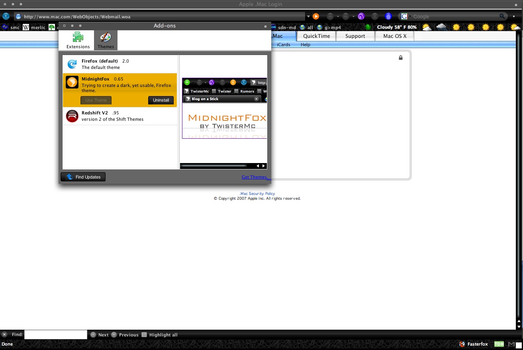Image resolution: width=523 pixels, height=350 pixels.
Task: Find the Next match in the Find bar
Action: tap(100, 335)
